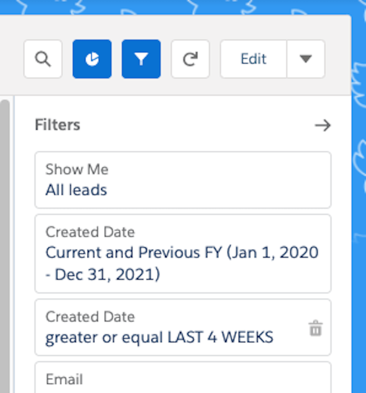Image resolution: width=366 pixels, height=393 pixels.
Task: Toggle the funnel filter panel button
Action: [141, 59]
